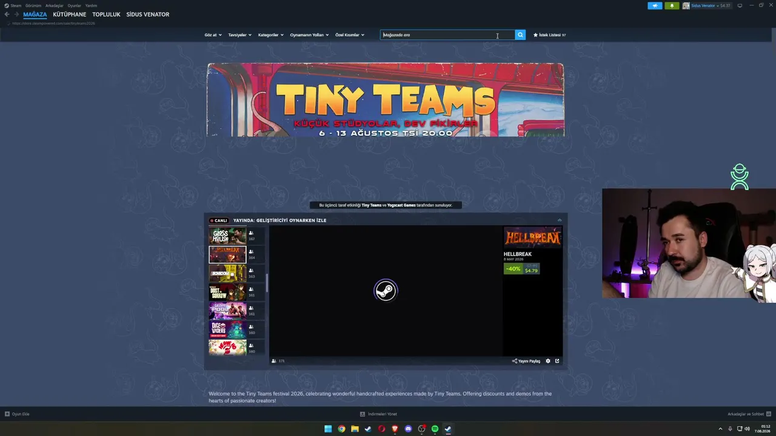
Task: Open the Görünüm menu
Action: [33, 5]
